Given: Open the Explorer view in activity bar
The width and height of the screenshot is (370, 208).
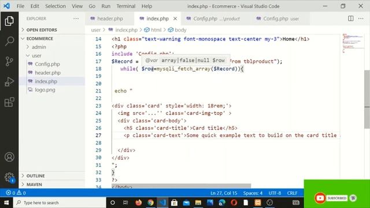Looking at the screenshot, I should (x=9, y=21).
